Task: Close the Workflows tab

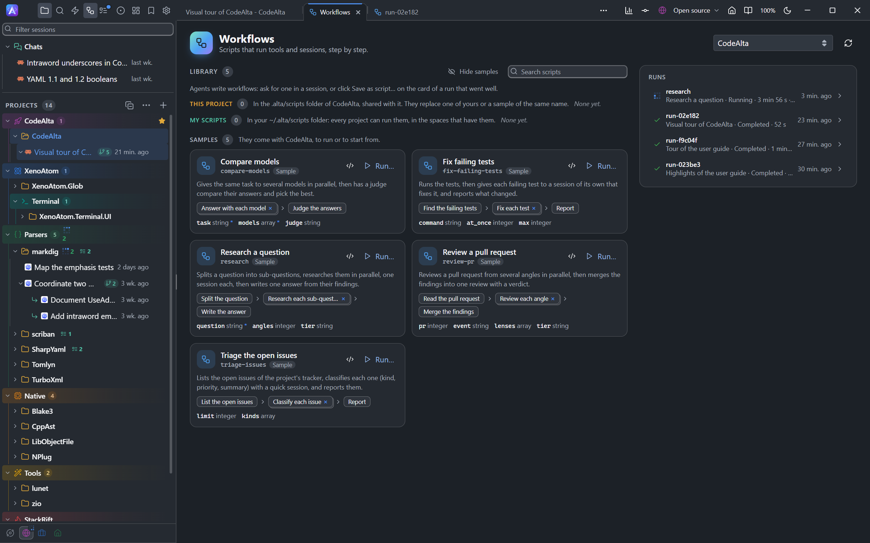Action: (358, 12)
